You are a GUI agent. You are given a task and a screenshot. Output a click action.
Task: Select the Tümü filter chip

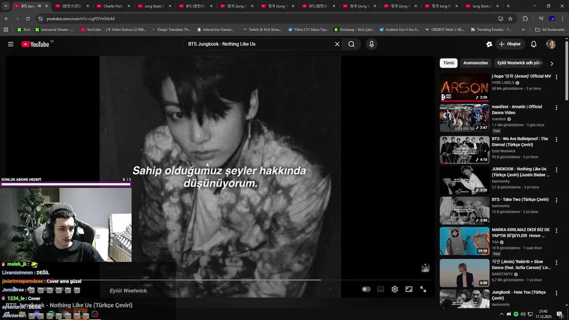449,63
